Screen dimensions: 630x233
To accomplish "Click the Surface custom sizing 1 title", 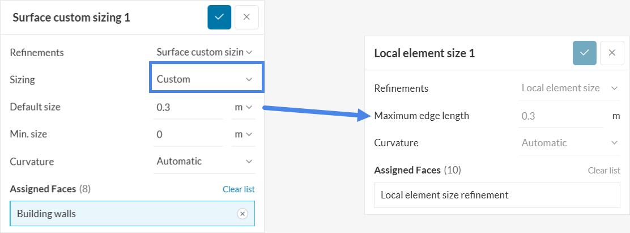I will pos(71,17).
